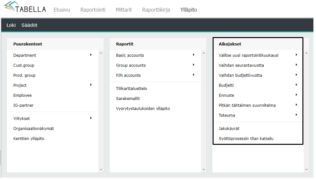This screenshot has height=179, width=316.
Task: Go to the Etusivu tab
Action: (x=62, y=10)
